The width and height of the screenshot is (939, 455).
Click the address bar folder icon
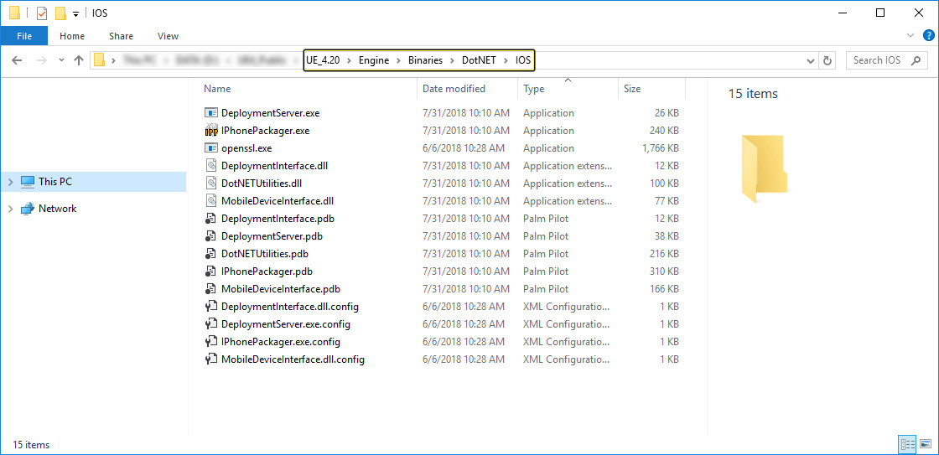tap(100, 59)
